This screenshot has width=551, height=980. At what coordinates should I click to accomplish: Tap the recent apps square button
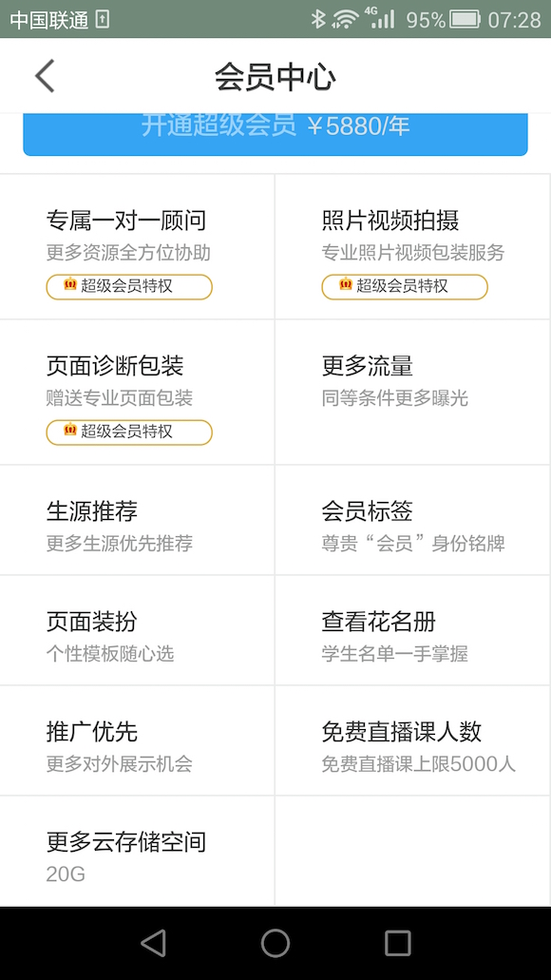click(398, 943)
